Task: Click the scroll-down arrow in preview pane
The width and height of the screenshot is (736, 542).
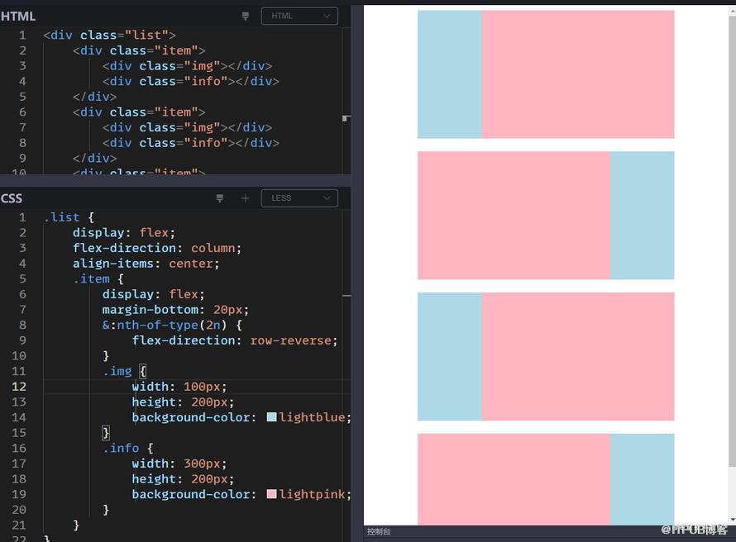Action: pos(732,520)
